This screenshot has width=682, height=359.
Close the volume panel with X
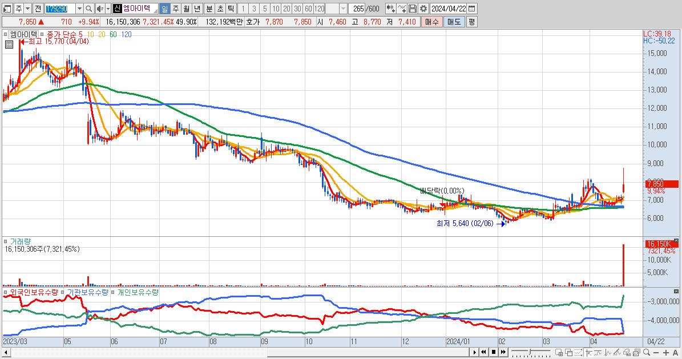click(676, 240)
